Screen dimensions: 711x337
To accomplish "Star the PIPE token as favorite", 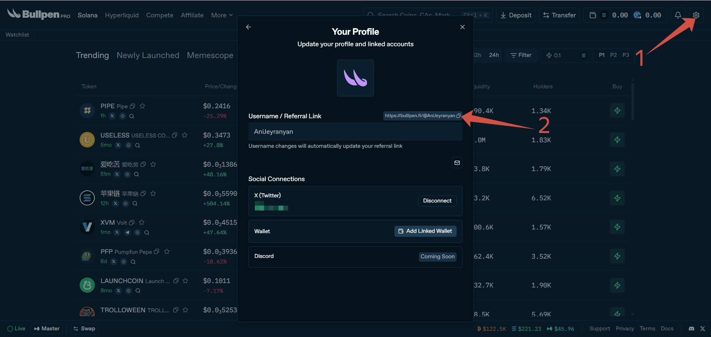I will click(x=143, y=106).
